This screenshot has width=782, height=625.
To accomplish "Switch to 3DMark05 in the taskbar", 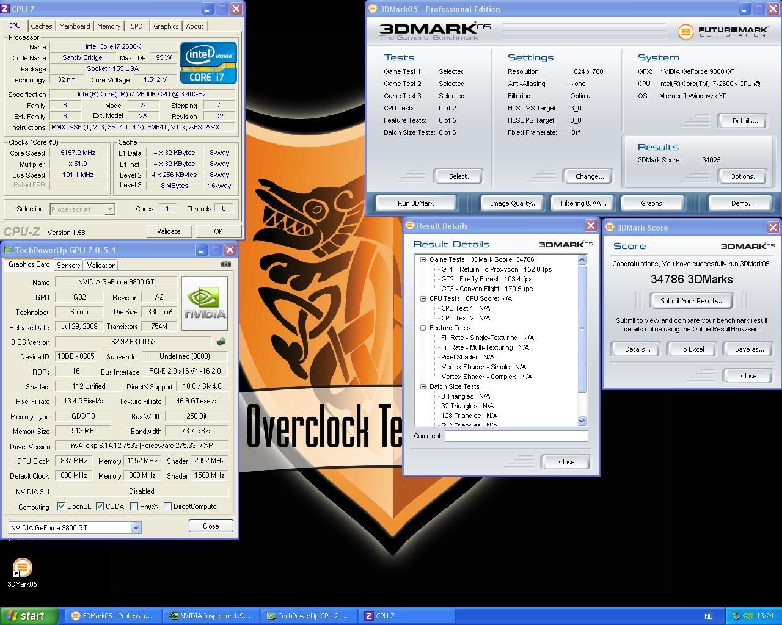I will point(113,616).
